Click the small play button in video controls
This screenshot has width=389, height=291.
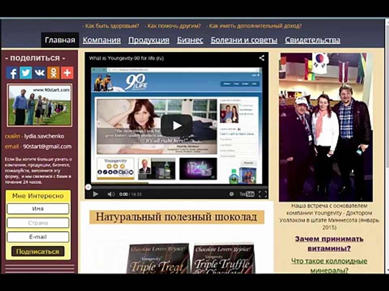(95, 194)
